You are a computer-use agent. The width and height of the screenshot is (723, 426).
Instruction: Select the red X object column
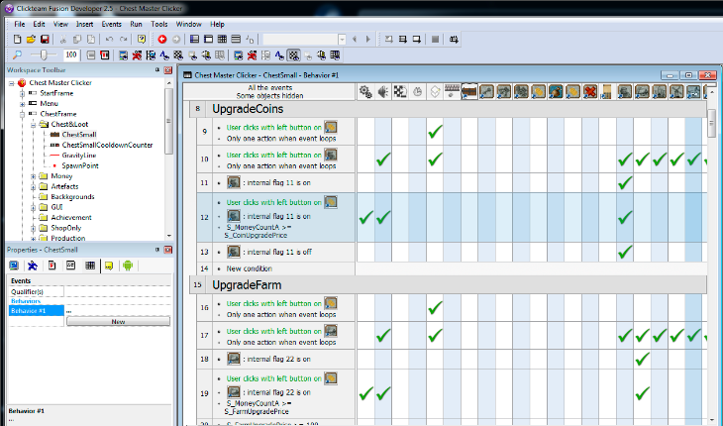[x=590, y=92]
